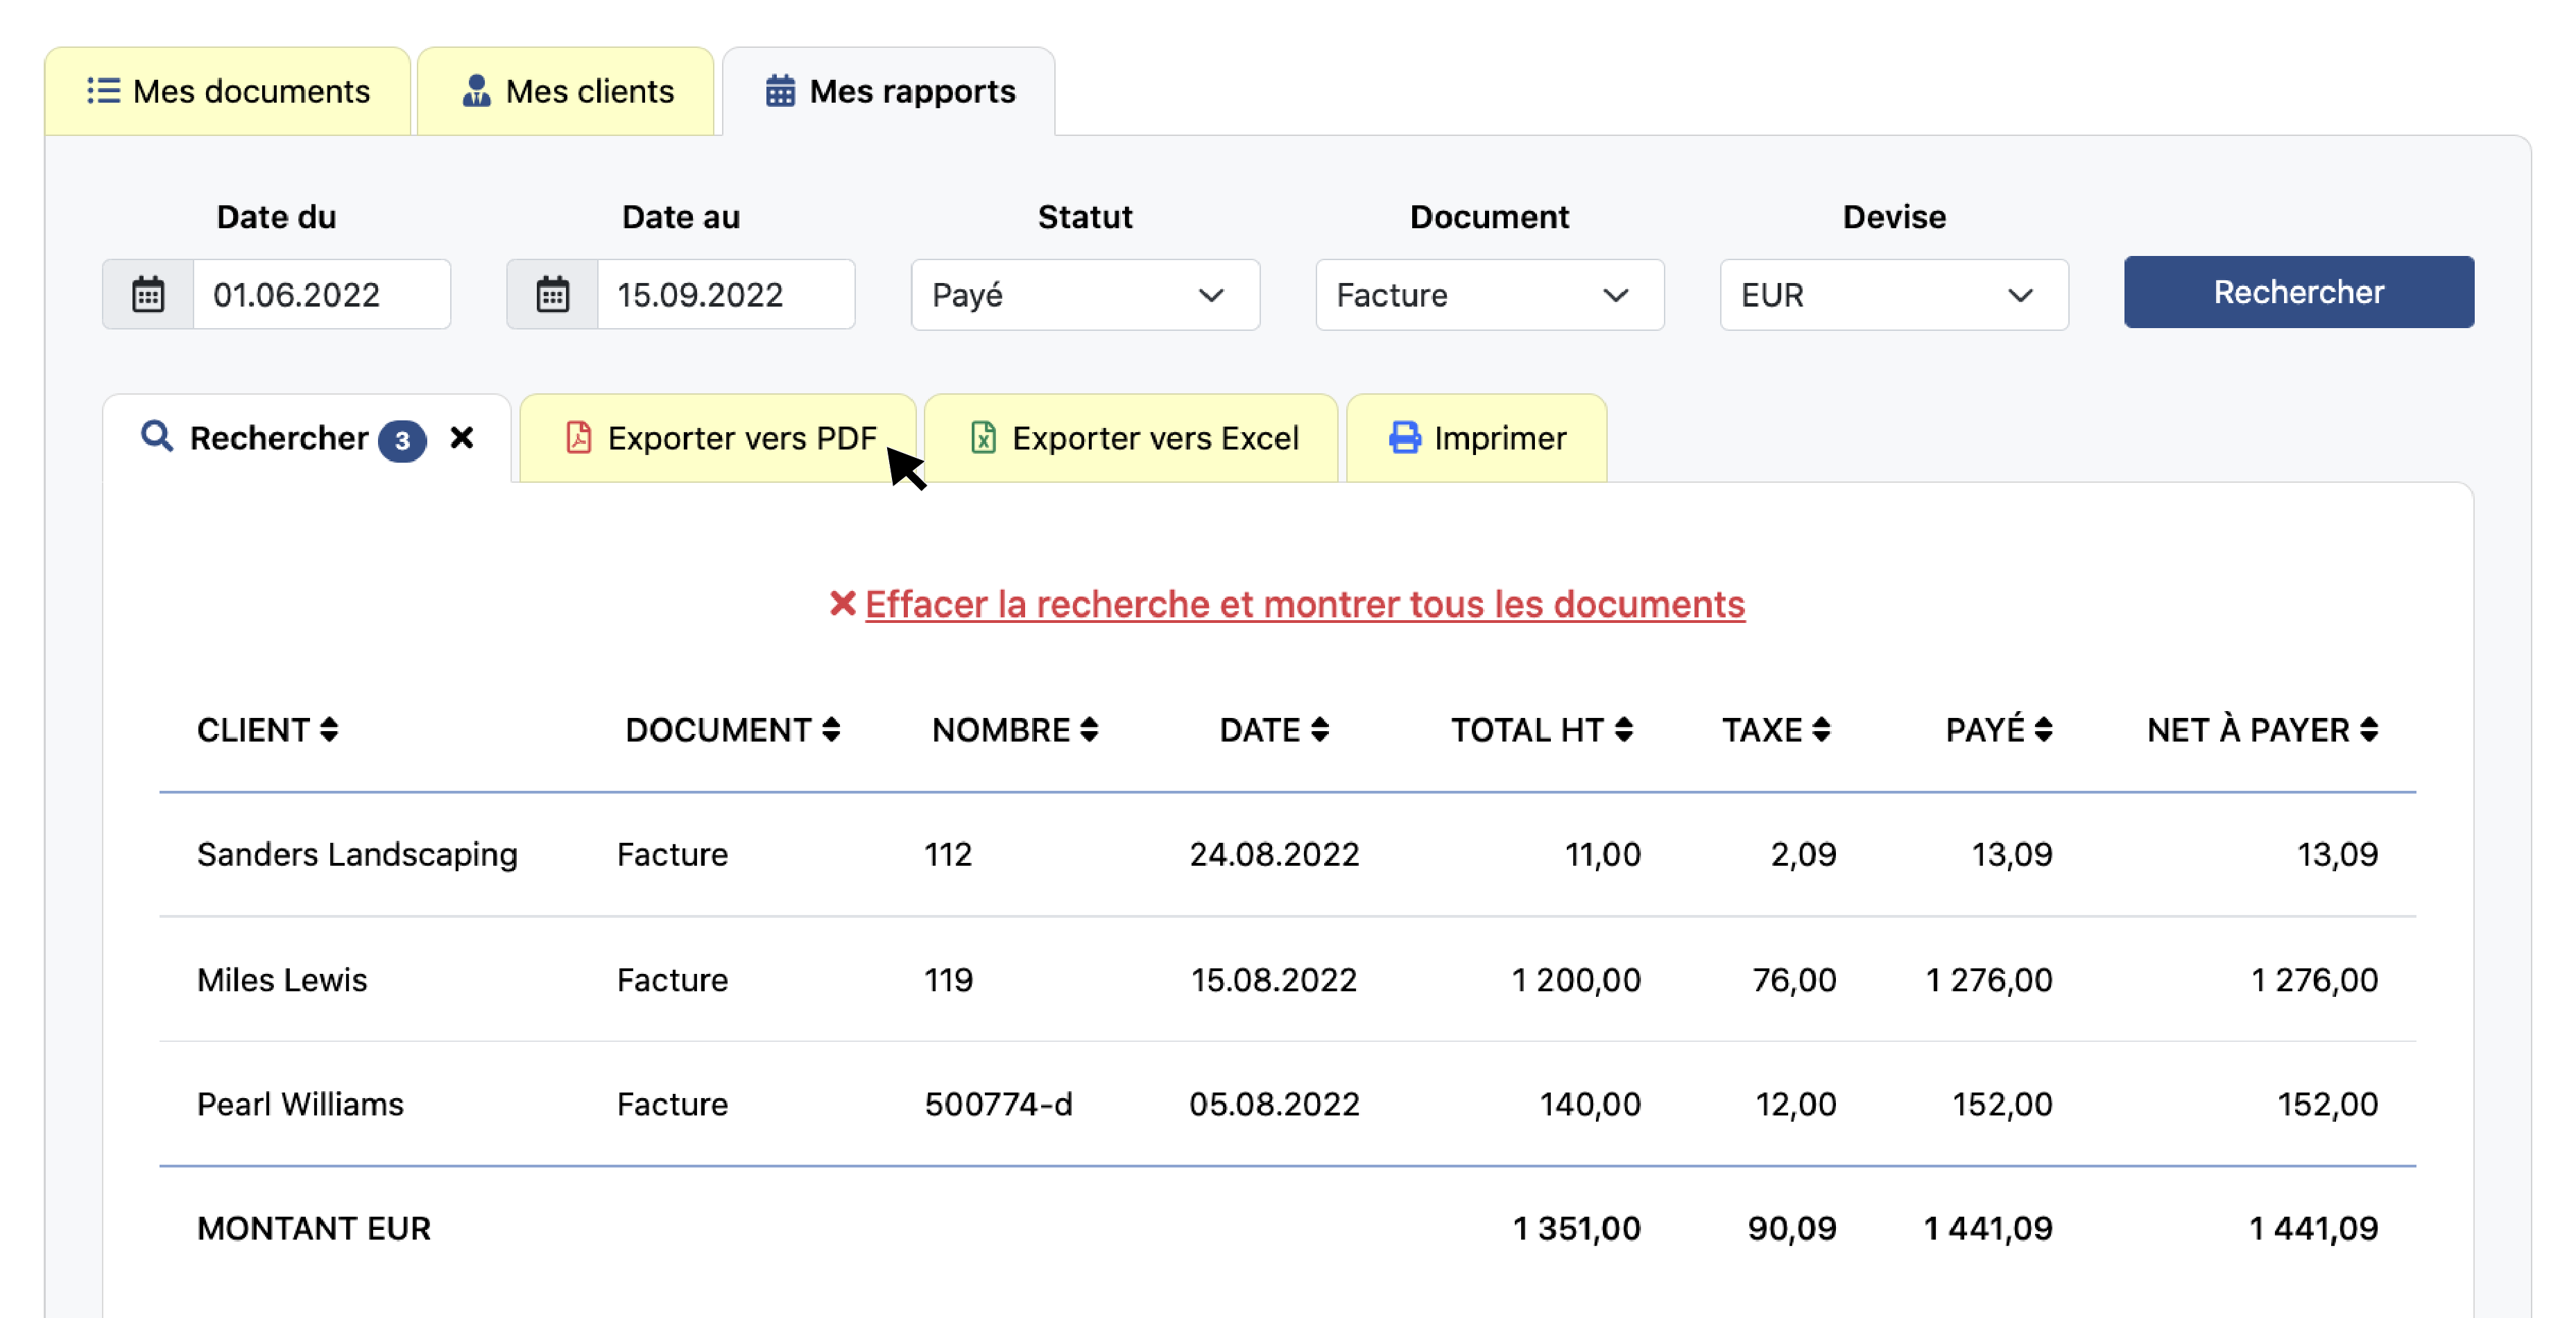This screenshot has width=2576, height=1318.
Task: Click the Date au calendar icon
Action: click(552, 295)
